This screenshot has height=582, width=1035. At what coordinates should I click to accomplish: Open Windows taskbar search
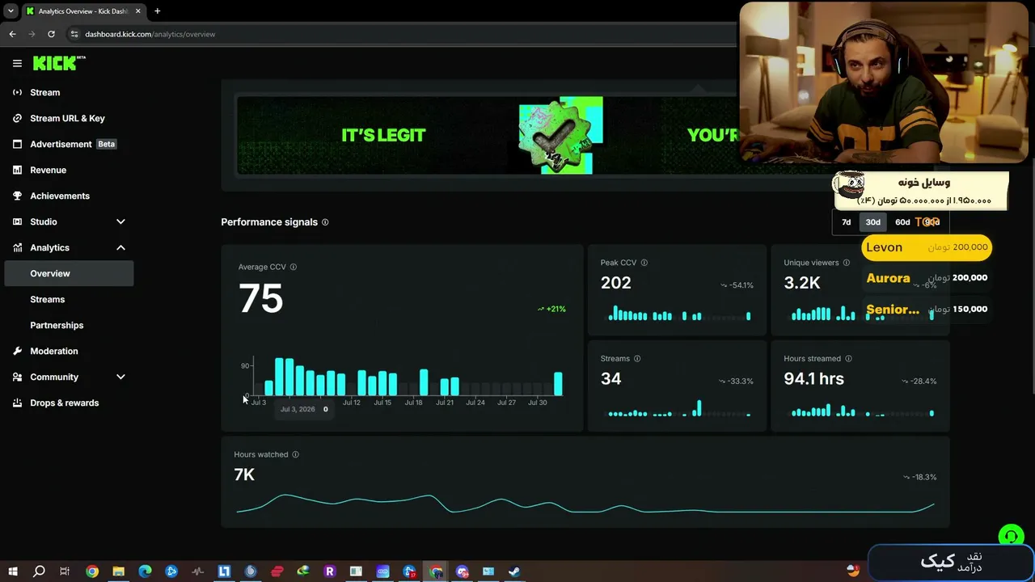pos(39,571)
